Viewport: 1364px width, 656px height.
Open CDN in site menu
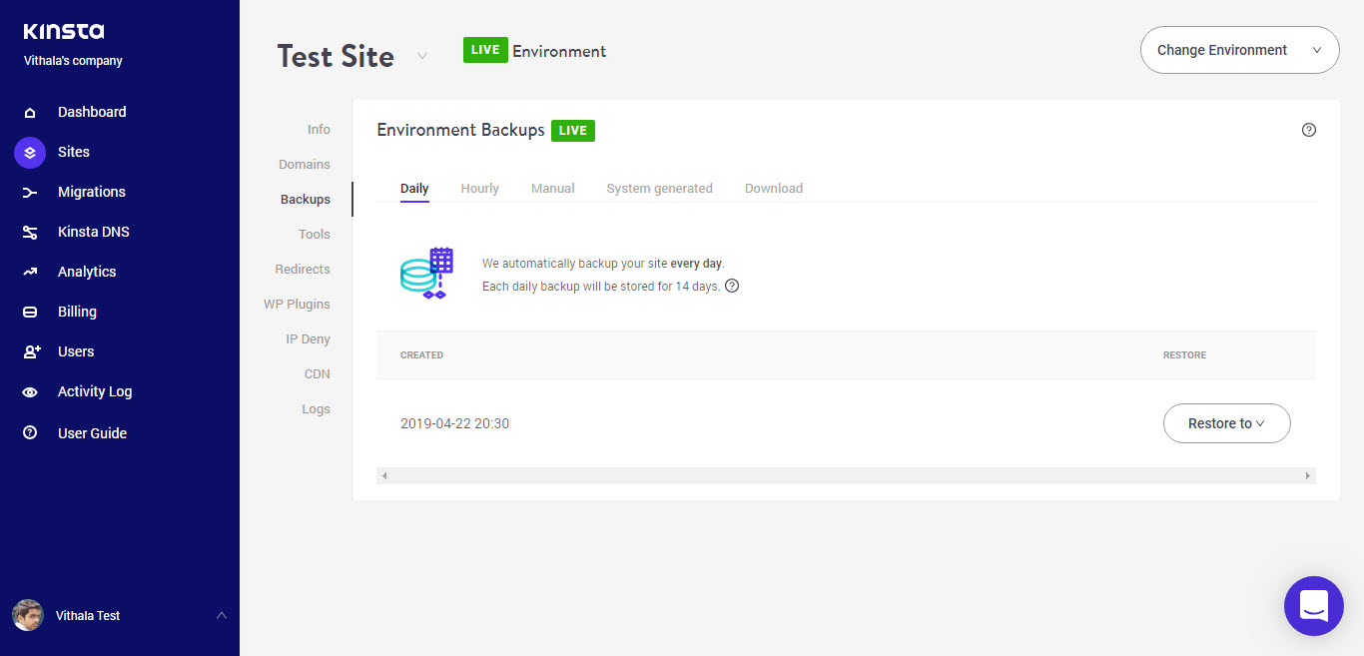click(x=318, y=374)
